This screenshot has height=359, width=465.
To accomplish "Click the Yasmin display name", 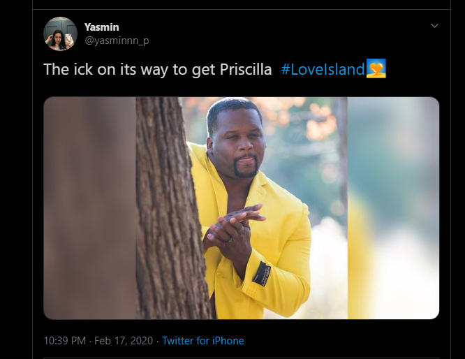I will point(102,27).
